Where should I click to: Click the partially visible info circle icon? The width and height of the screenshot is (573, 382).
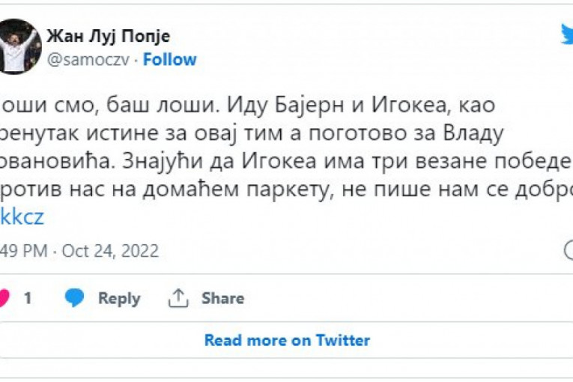[569, 250]
